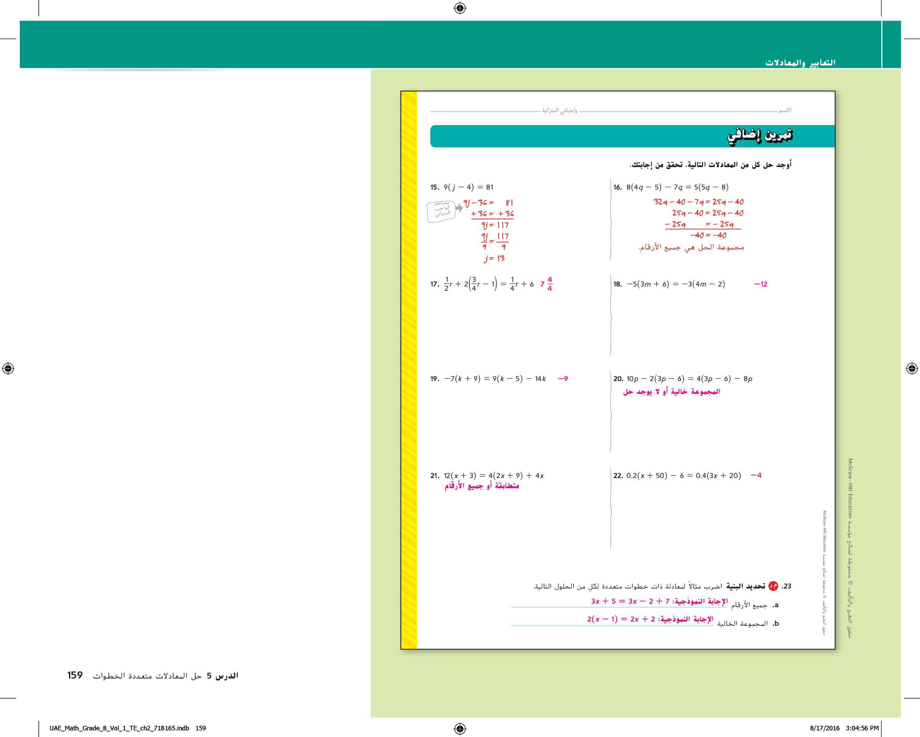Viewport: 920px width, 737px height.
Task: Click the 'التعابير والمعادلات' chapter header text
Action: 800,63
